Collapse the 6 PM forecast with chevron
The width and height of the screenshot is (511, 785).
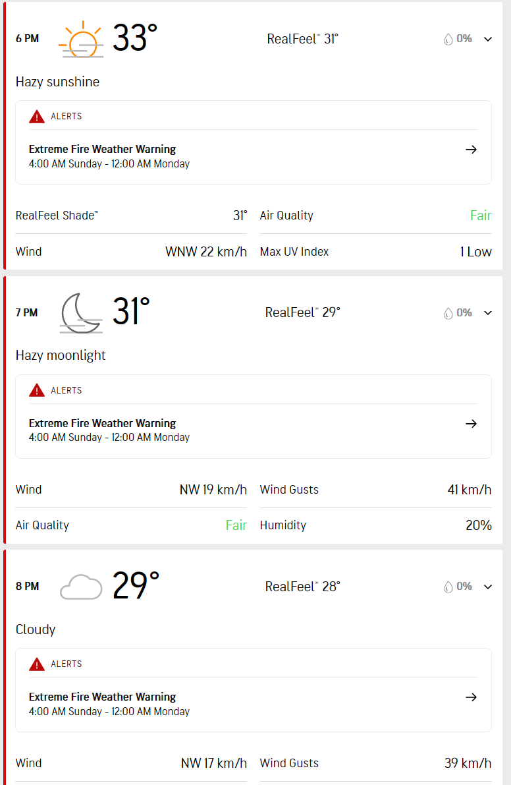(488, 39)
